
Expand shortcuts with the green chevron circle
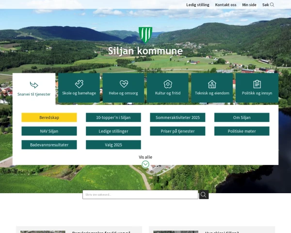click(145, 165)
